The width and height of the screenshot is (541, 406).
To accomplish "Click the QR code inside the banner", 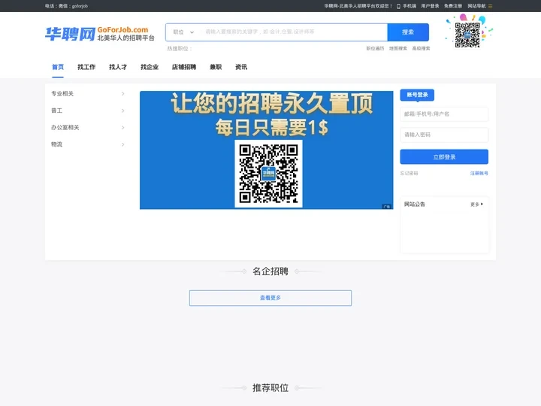I will [x=268, y=174].
